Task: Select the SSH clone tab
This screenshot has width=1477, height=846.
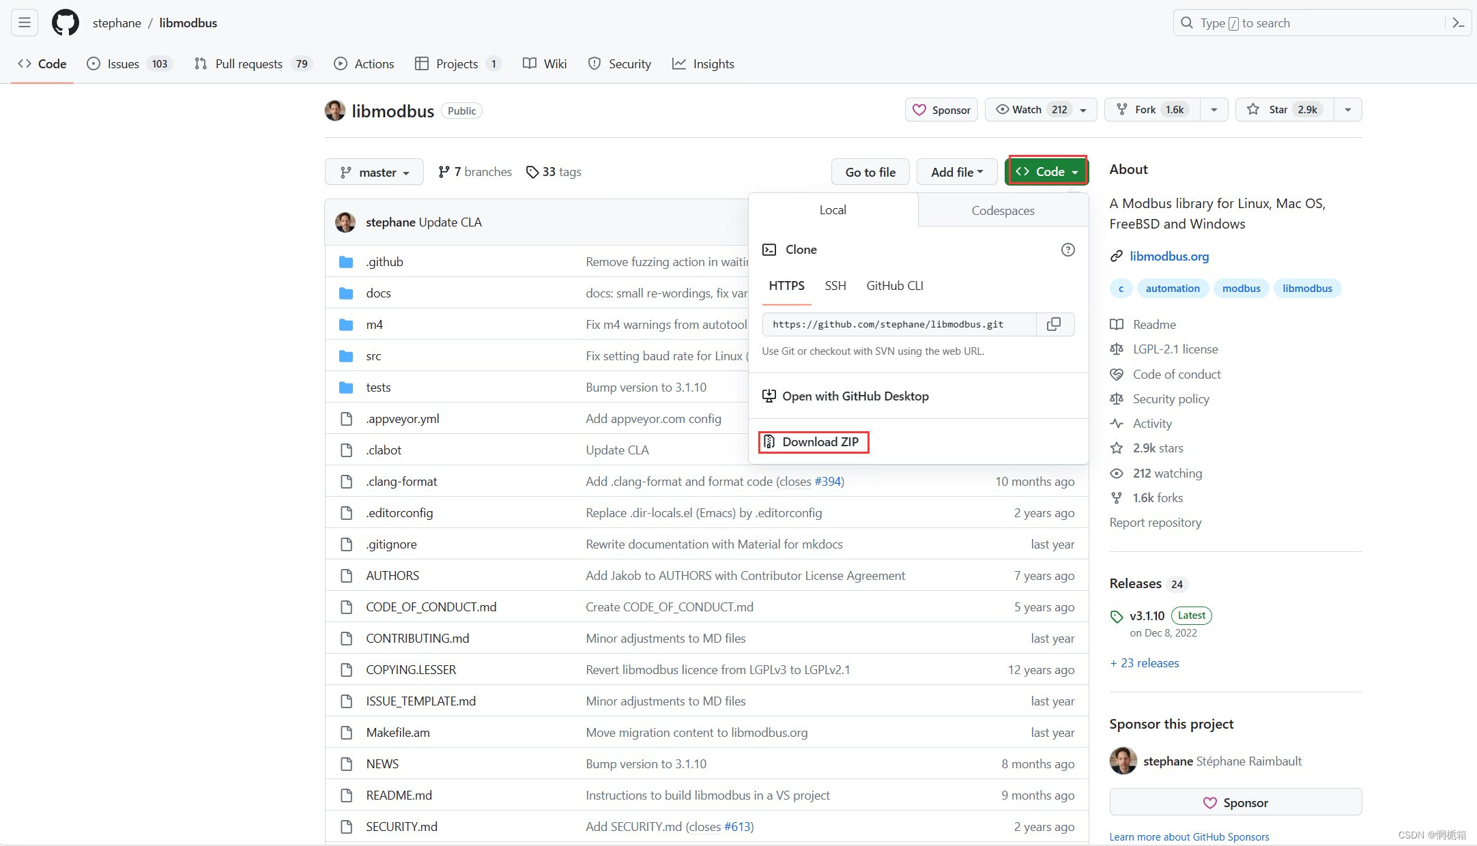Action: [835, 286]
